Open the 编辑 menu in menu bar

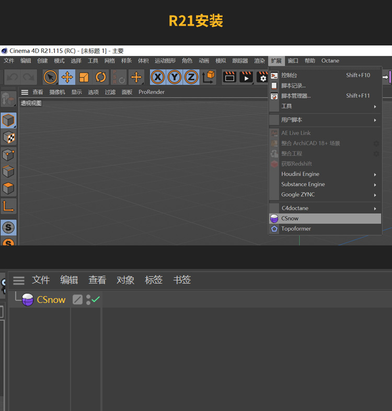point(26,61)
